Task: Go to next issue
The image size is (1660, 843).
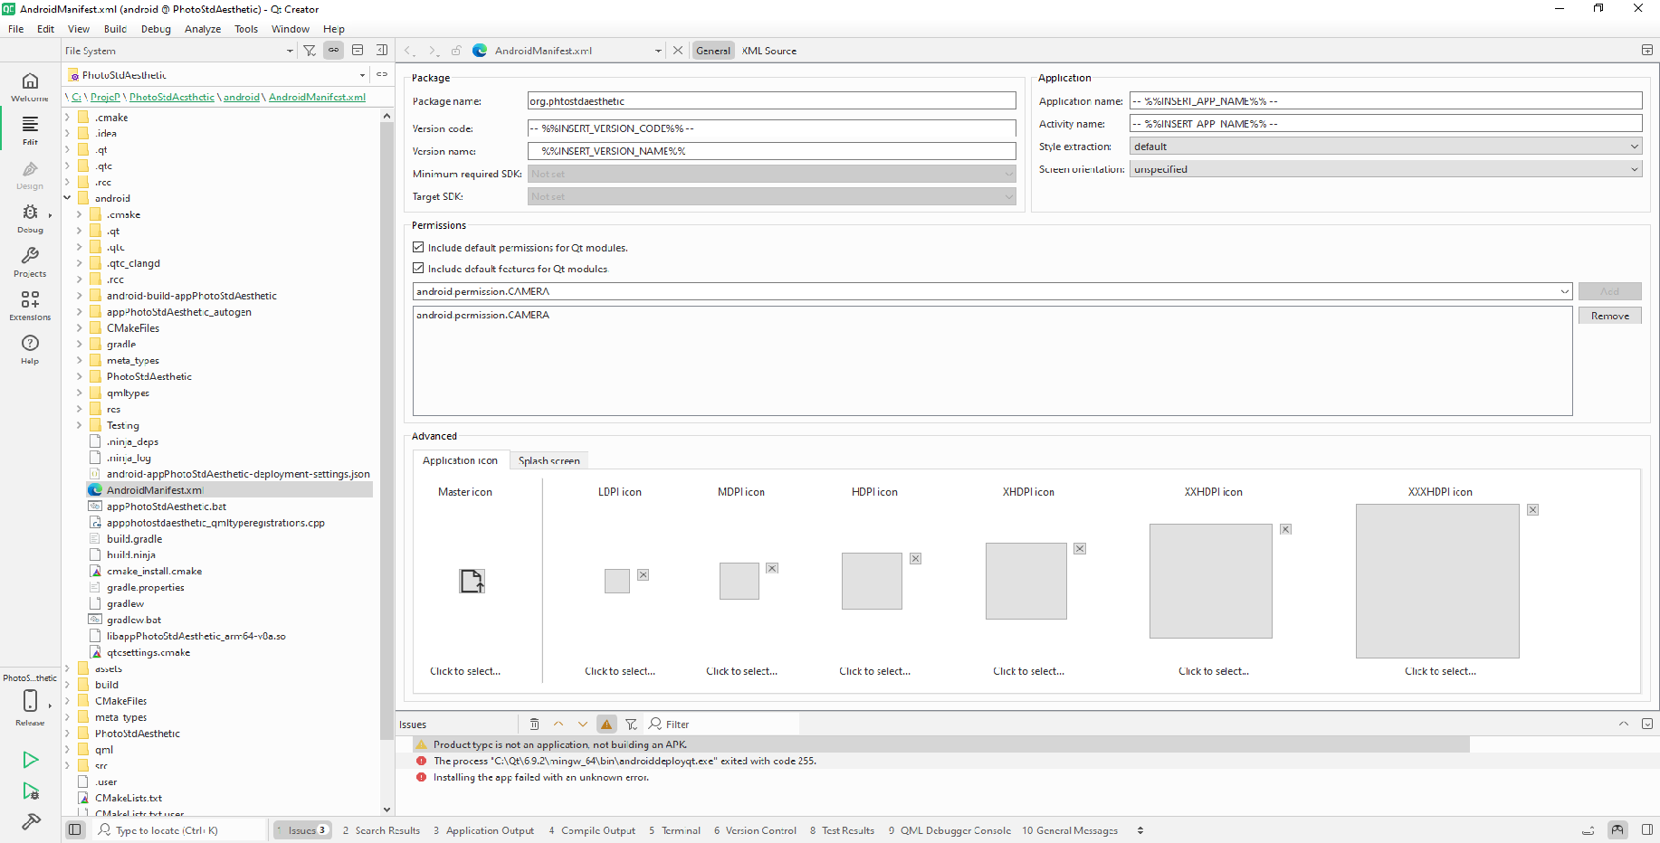Action: (x=583, y=724)
